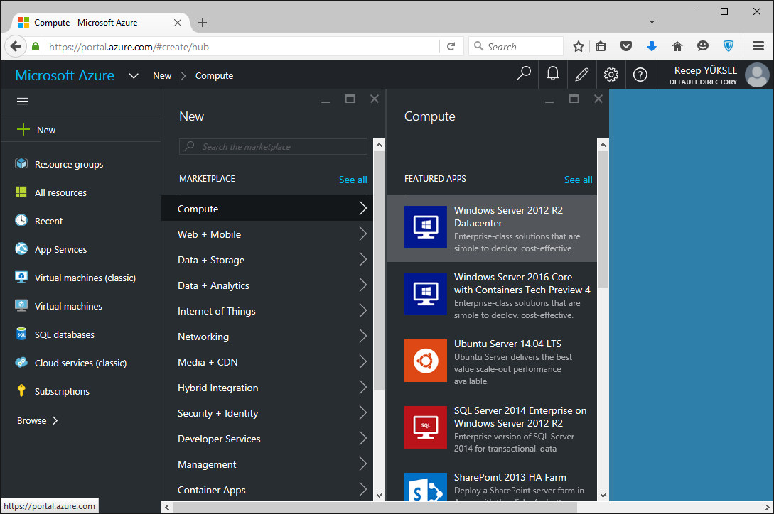
Task: Expand the Microsoft Azure dropdown chevron
Action: pyautogui.click(x=134, y=76)
